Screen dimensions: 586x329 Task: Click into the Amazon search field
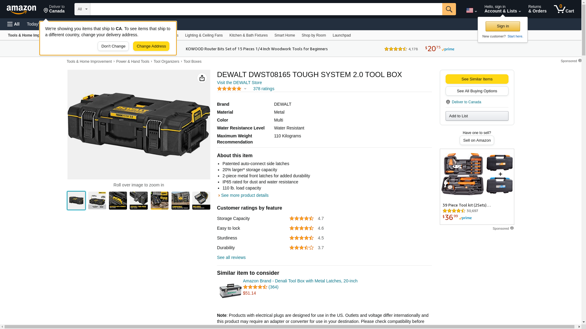[x=266, y=9]
